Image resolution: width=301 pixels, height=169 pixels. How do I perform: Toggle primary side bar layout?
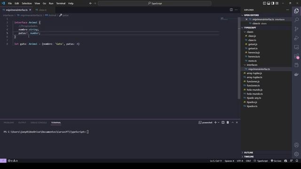coord(264,3)
